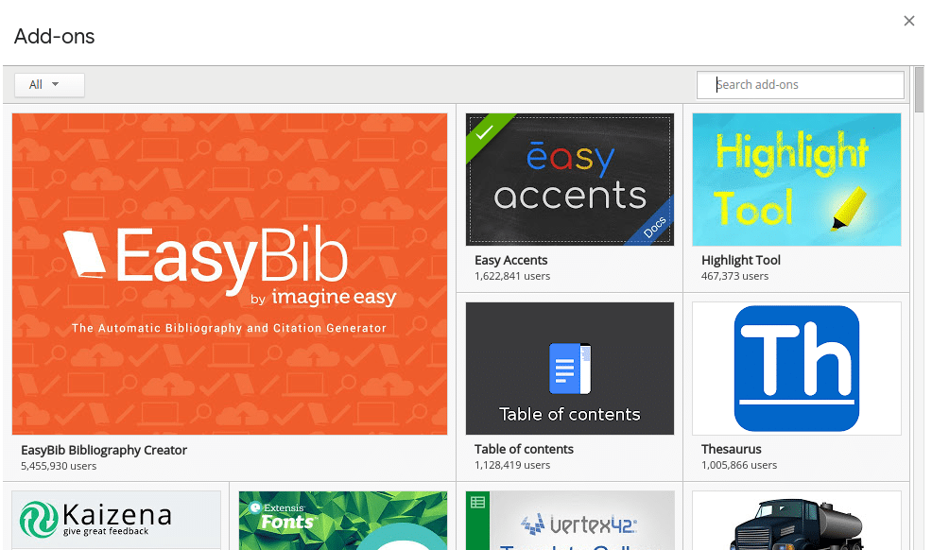Close the Add-ons dialog
This screenshot has height=550, width=932.
908,22
